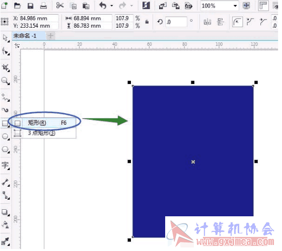This screenshot has width=282, height=251.
Task: Select the Eyedropper tool
Action: pos(6,241)
